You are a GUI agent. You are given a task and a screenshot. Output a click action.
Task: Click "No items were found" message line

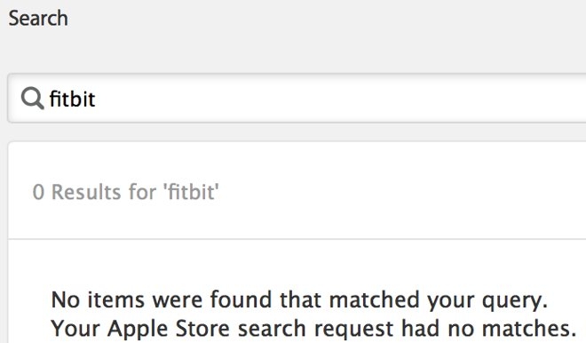point(299,300)
